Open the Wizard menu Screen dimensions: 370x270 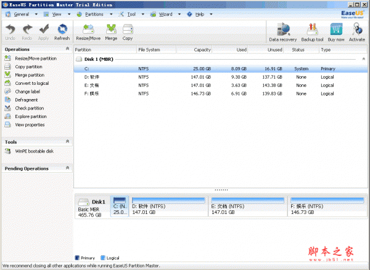pos(165,14)
